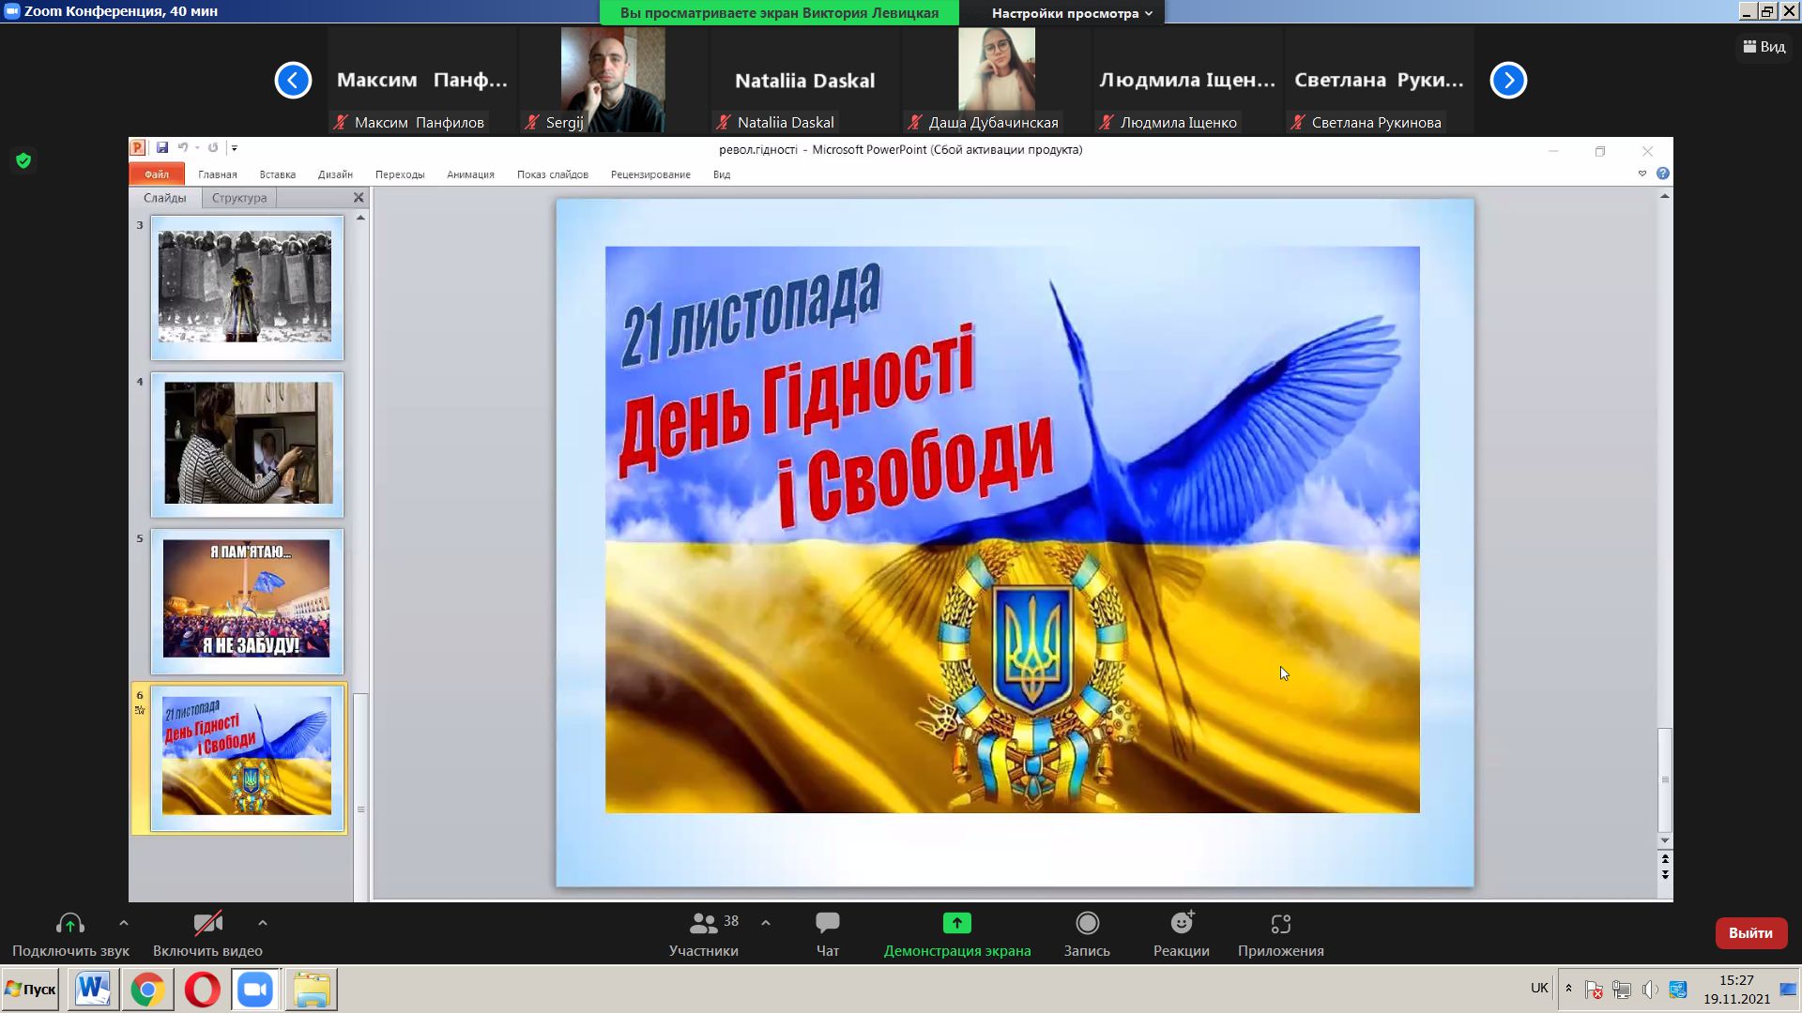Viewport: 1802px width, 1013px height.
Task: Open the Рецензирование ribbon tab
Action: pos(650,174)
